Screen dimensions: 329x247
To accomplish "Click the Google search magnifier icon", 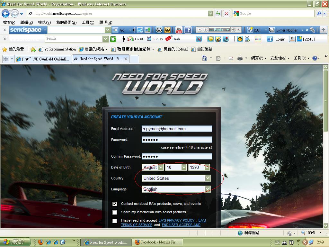I will [319, 14].
